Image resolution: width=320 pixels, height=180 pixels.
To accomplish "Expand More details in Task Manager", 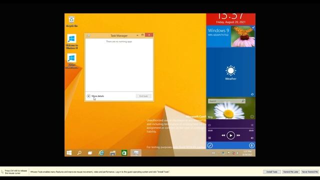I will pyautogui.click(x=95, y=96).
